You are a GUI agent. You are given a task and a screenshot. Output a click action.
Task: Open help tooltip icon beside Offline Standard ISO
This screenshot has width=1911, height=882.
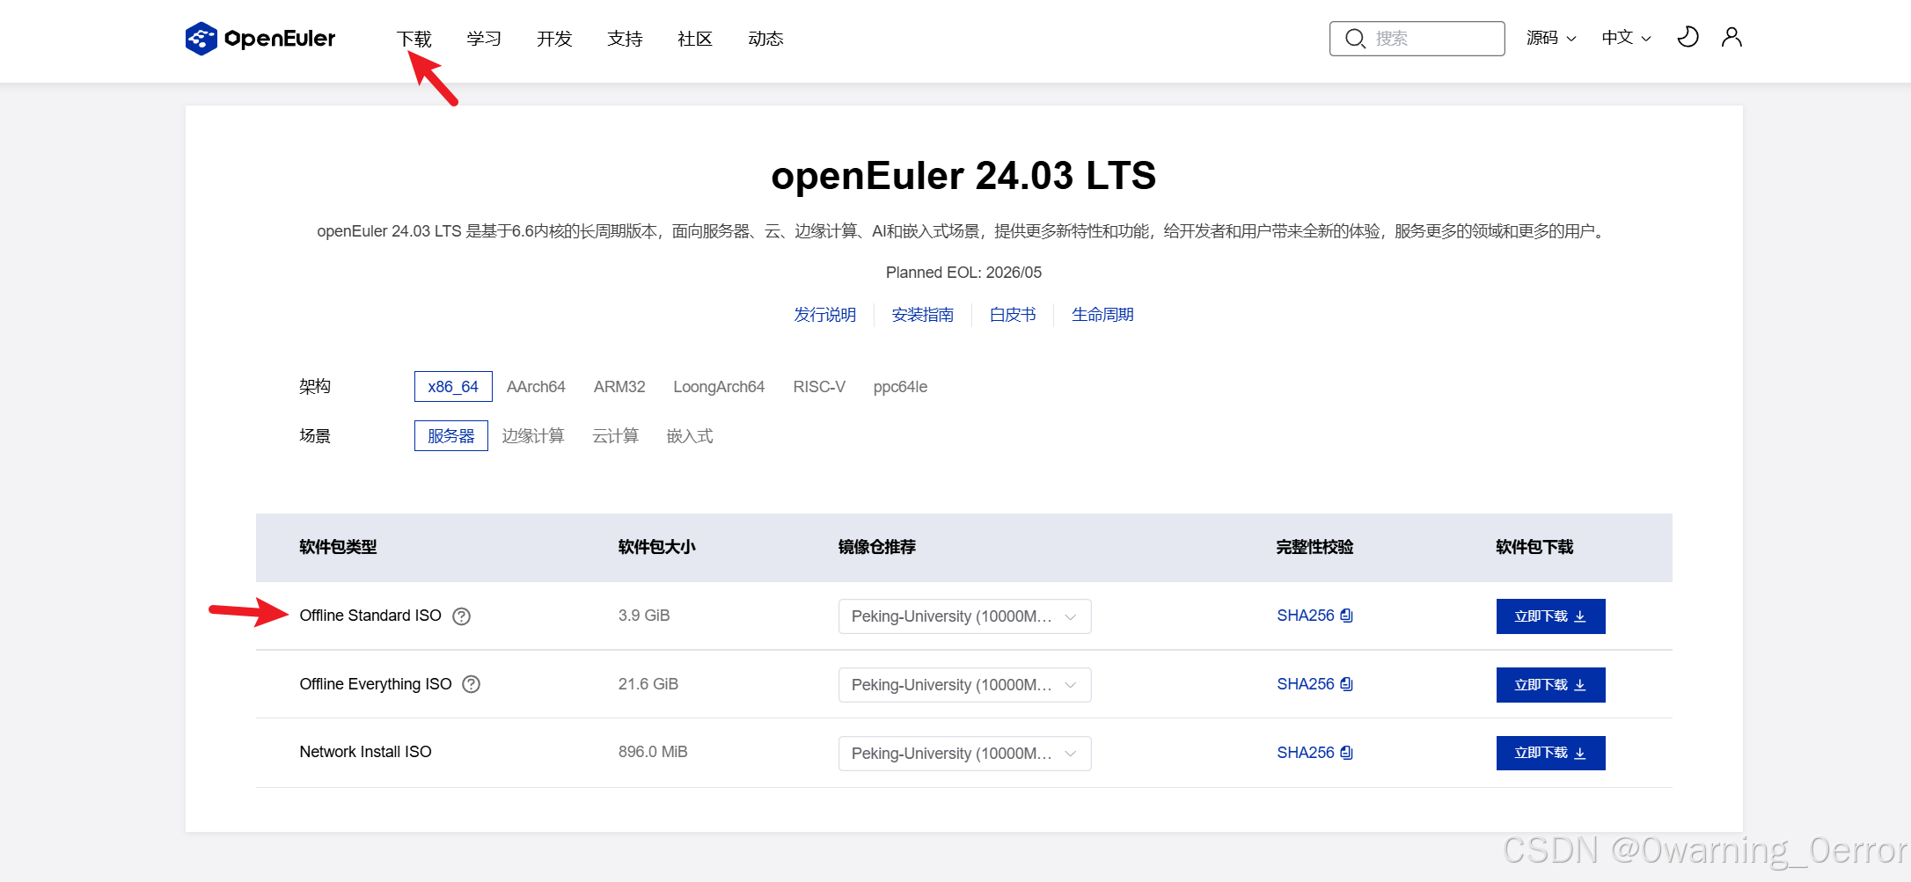tap(461, 616)
